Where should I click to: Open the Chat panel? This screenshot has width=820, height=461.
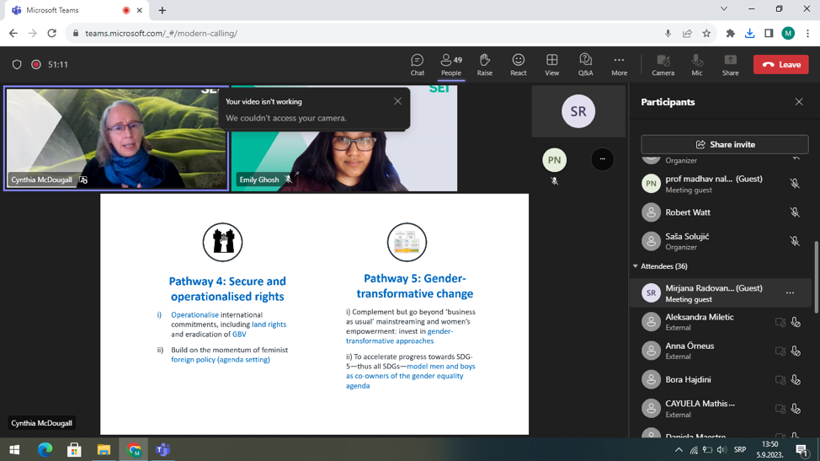(417, 64)
